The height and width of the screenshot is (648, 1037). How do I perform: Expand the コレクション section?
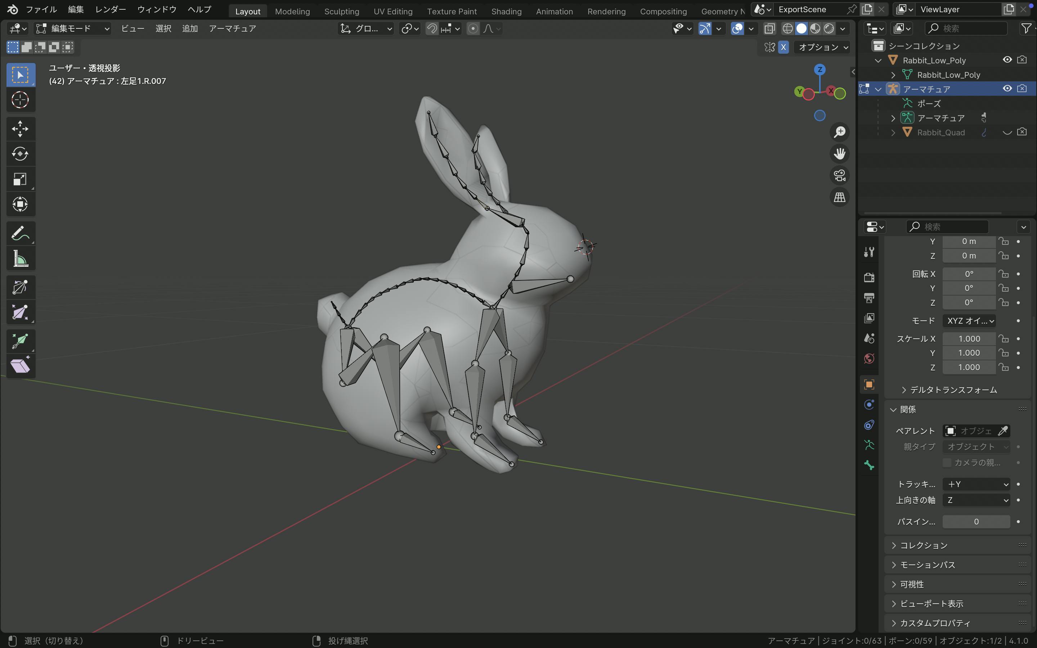pos(924,545)
